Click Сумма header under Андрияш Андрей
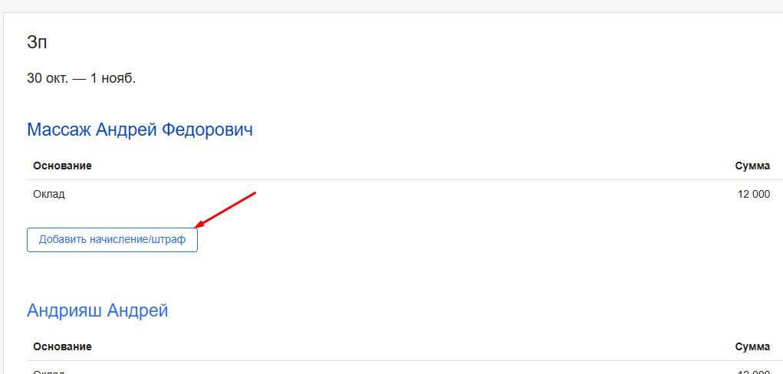Screen dimensions: 783x374 tap(752, 346)
